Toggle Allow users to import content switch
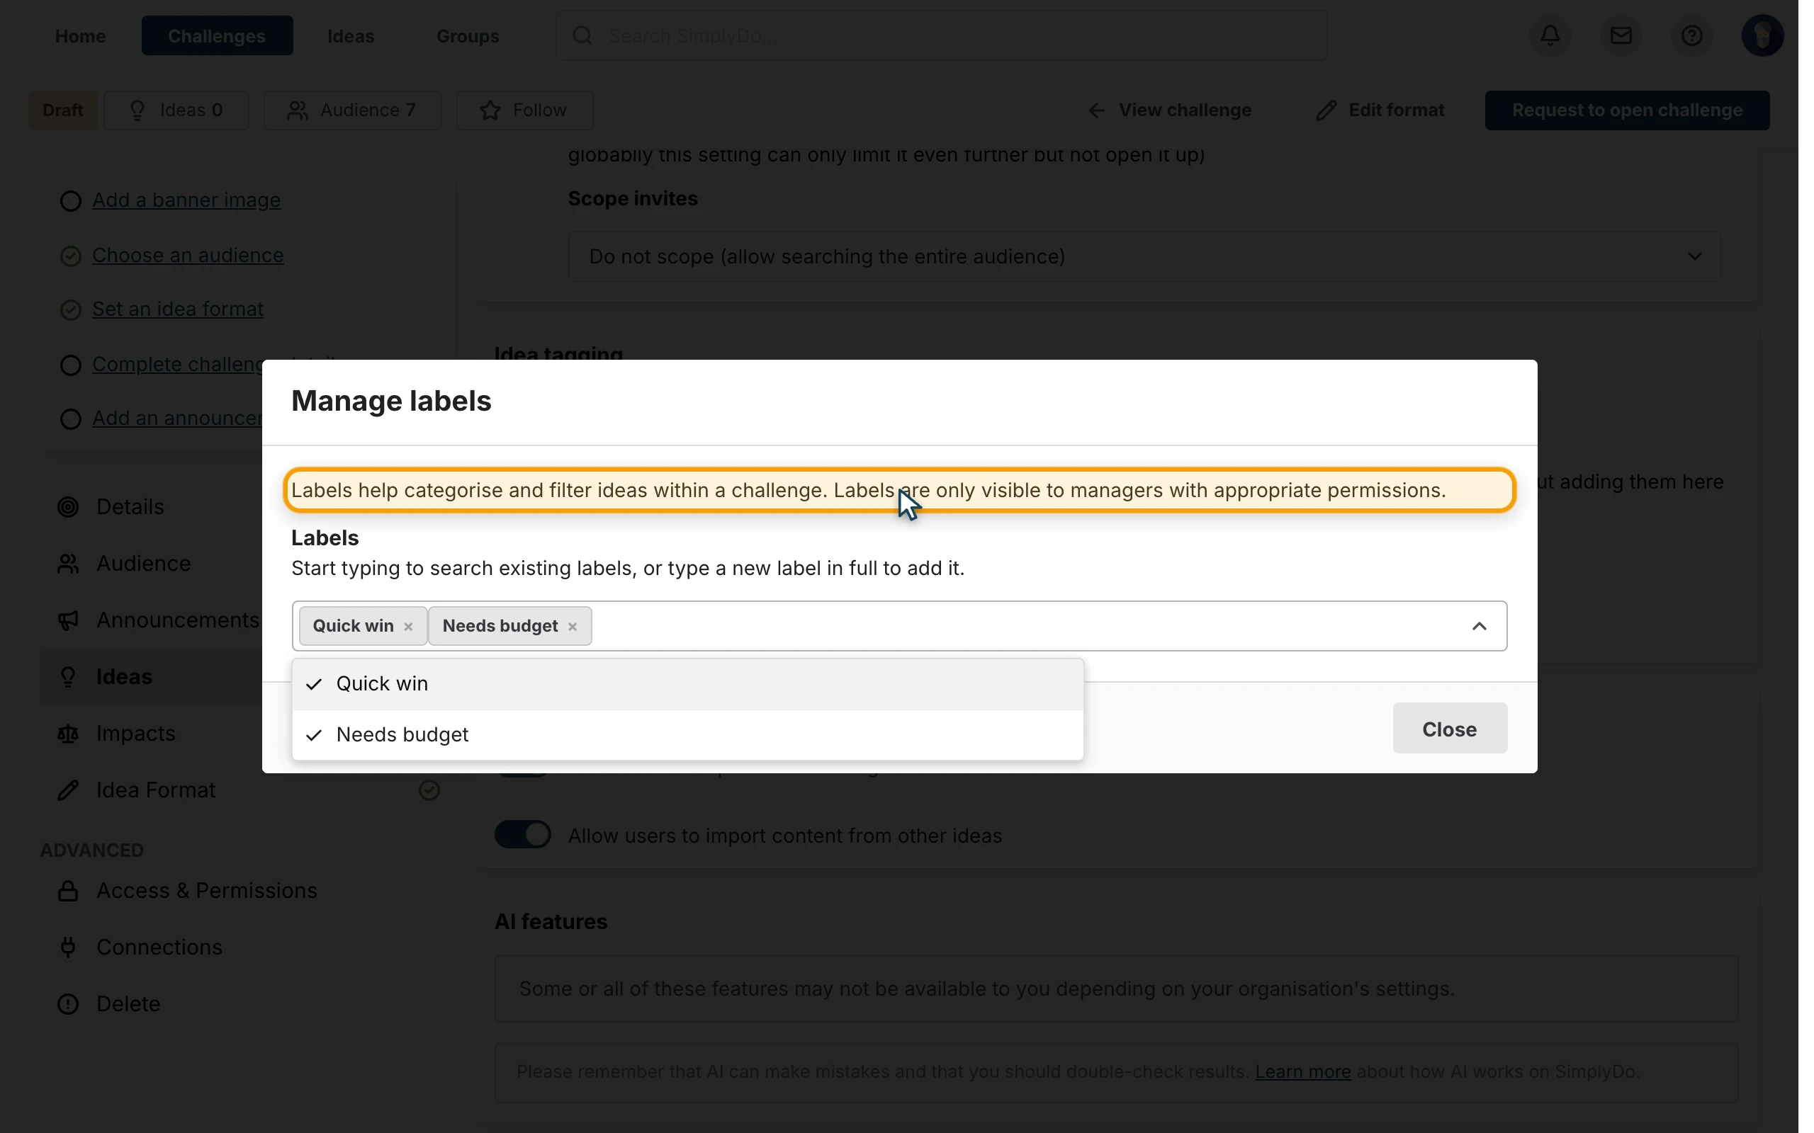The image size is (1814, 1133). [x=522, y=835]
